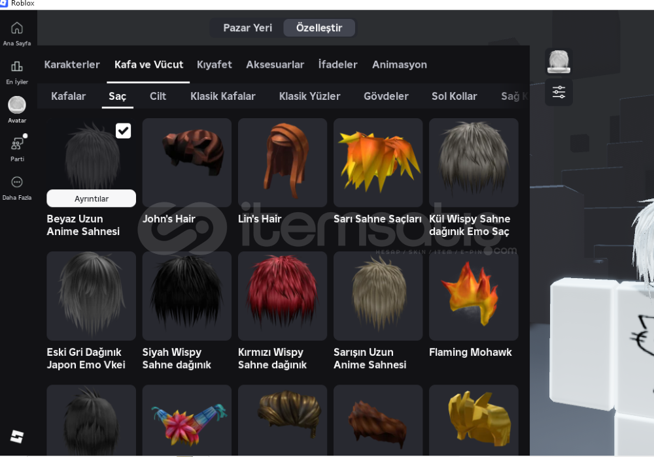Switch to Pazar Yeri tab
This screenshot has width=654, height=457.
(x=247, y=28)
